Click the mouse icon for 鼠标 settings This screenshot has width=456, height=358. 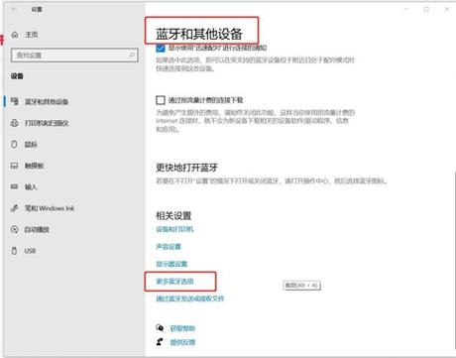click(14, 144)
